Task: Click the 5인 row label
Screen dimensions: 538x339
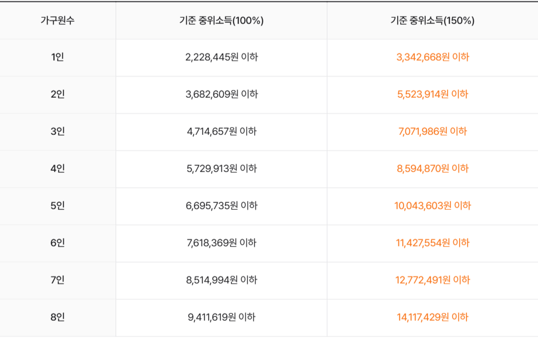Action: (x=58, y=206)
